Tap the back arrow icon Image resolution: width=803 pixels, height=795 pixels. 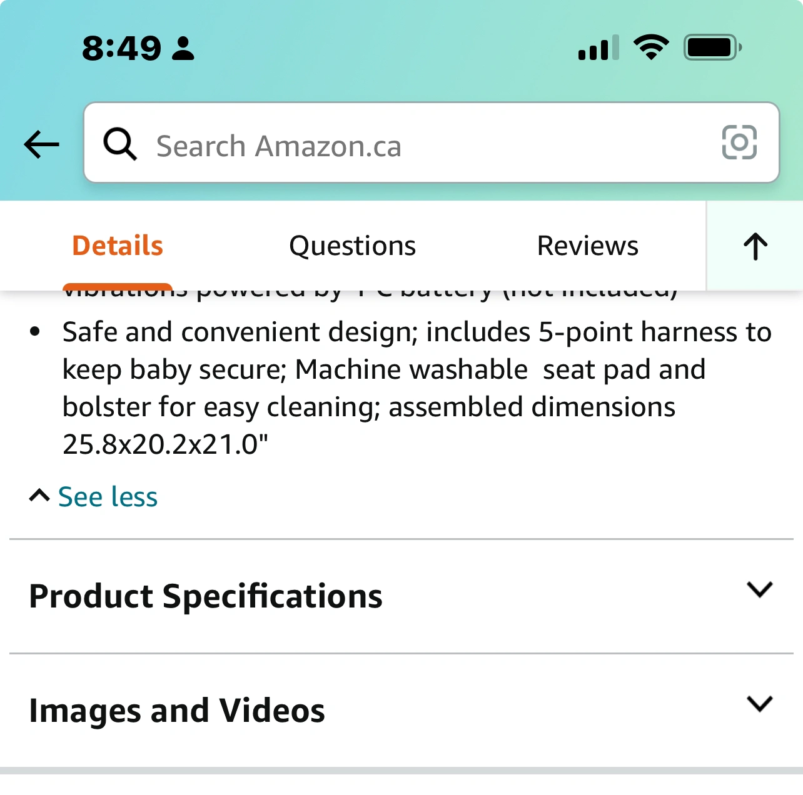click(x=41, y=144)
